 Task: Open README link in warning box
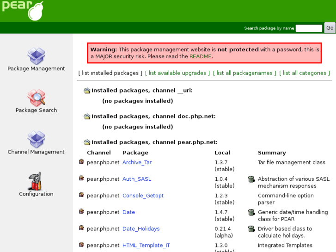(x=201, y=56)
